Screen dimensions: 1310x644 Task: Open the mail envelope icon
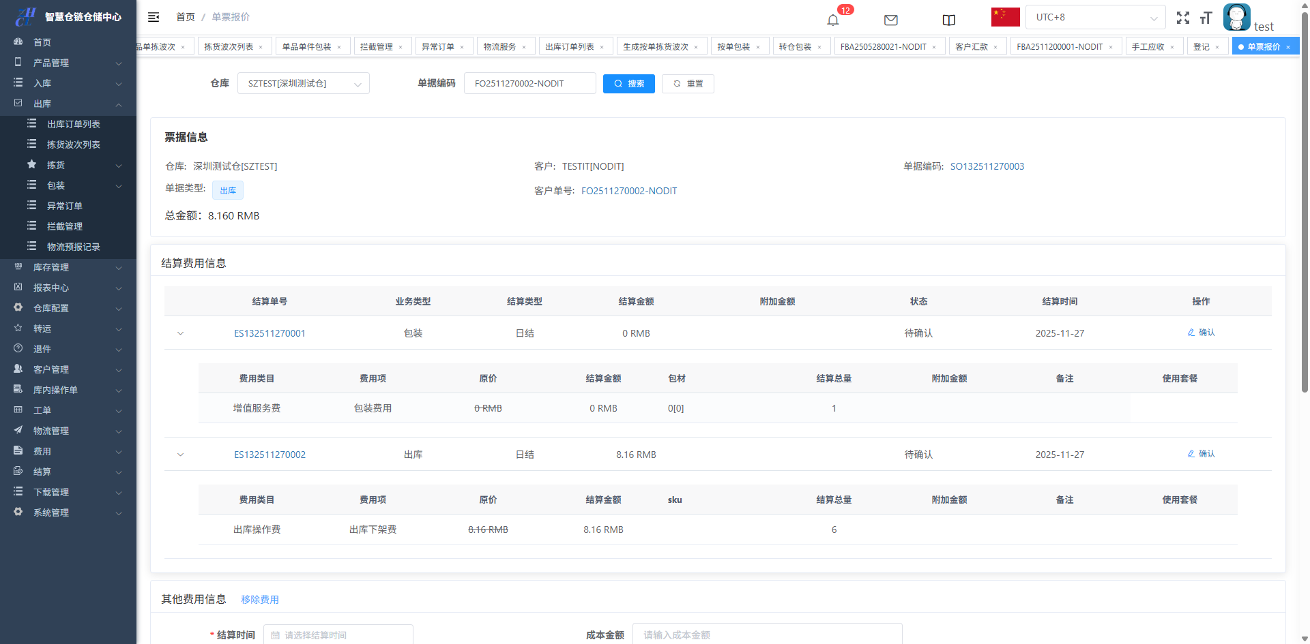[890, 20]
